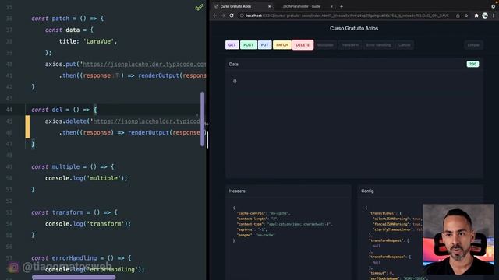Click the jsonplaceholder URL in axios.put line
The height and width of the screenshot is (280, 499).
[x=144, y=64]
